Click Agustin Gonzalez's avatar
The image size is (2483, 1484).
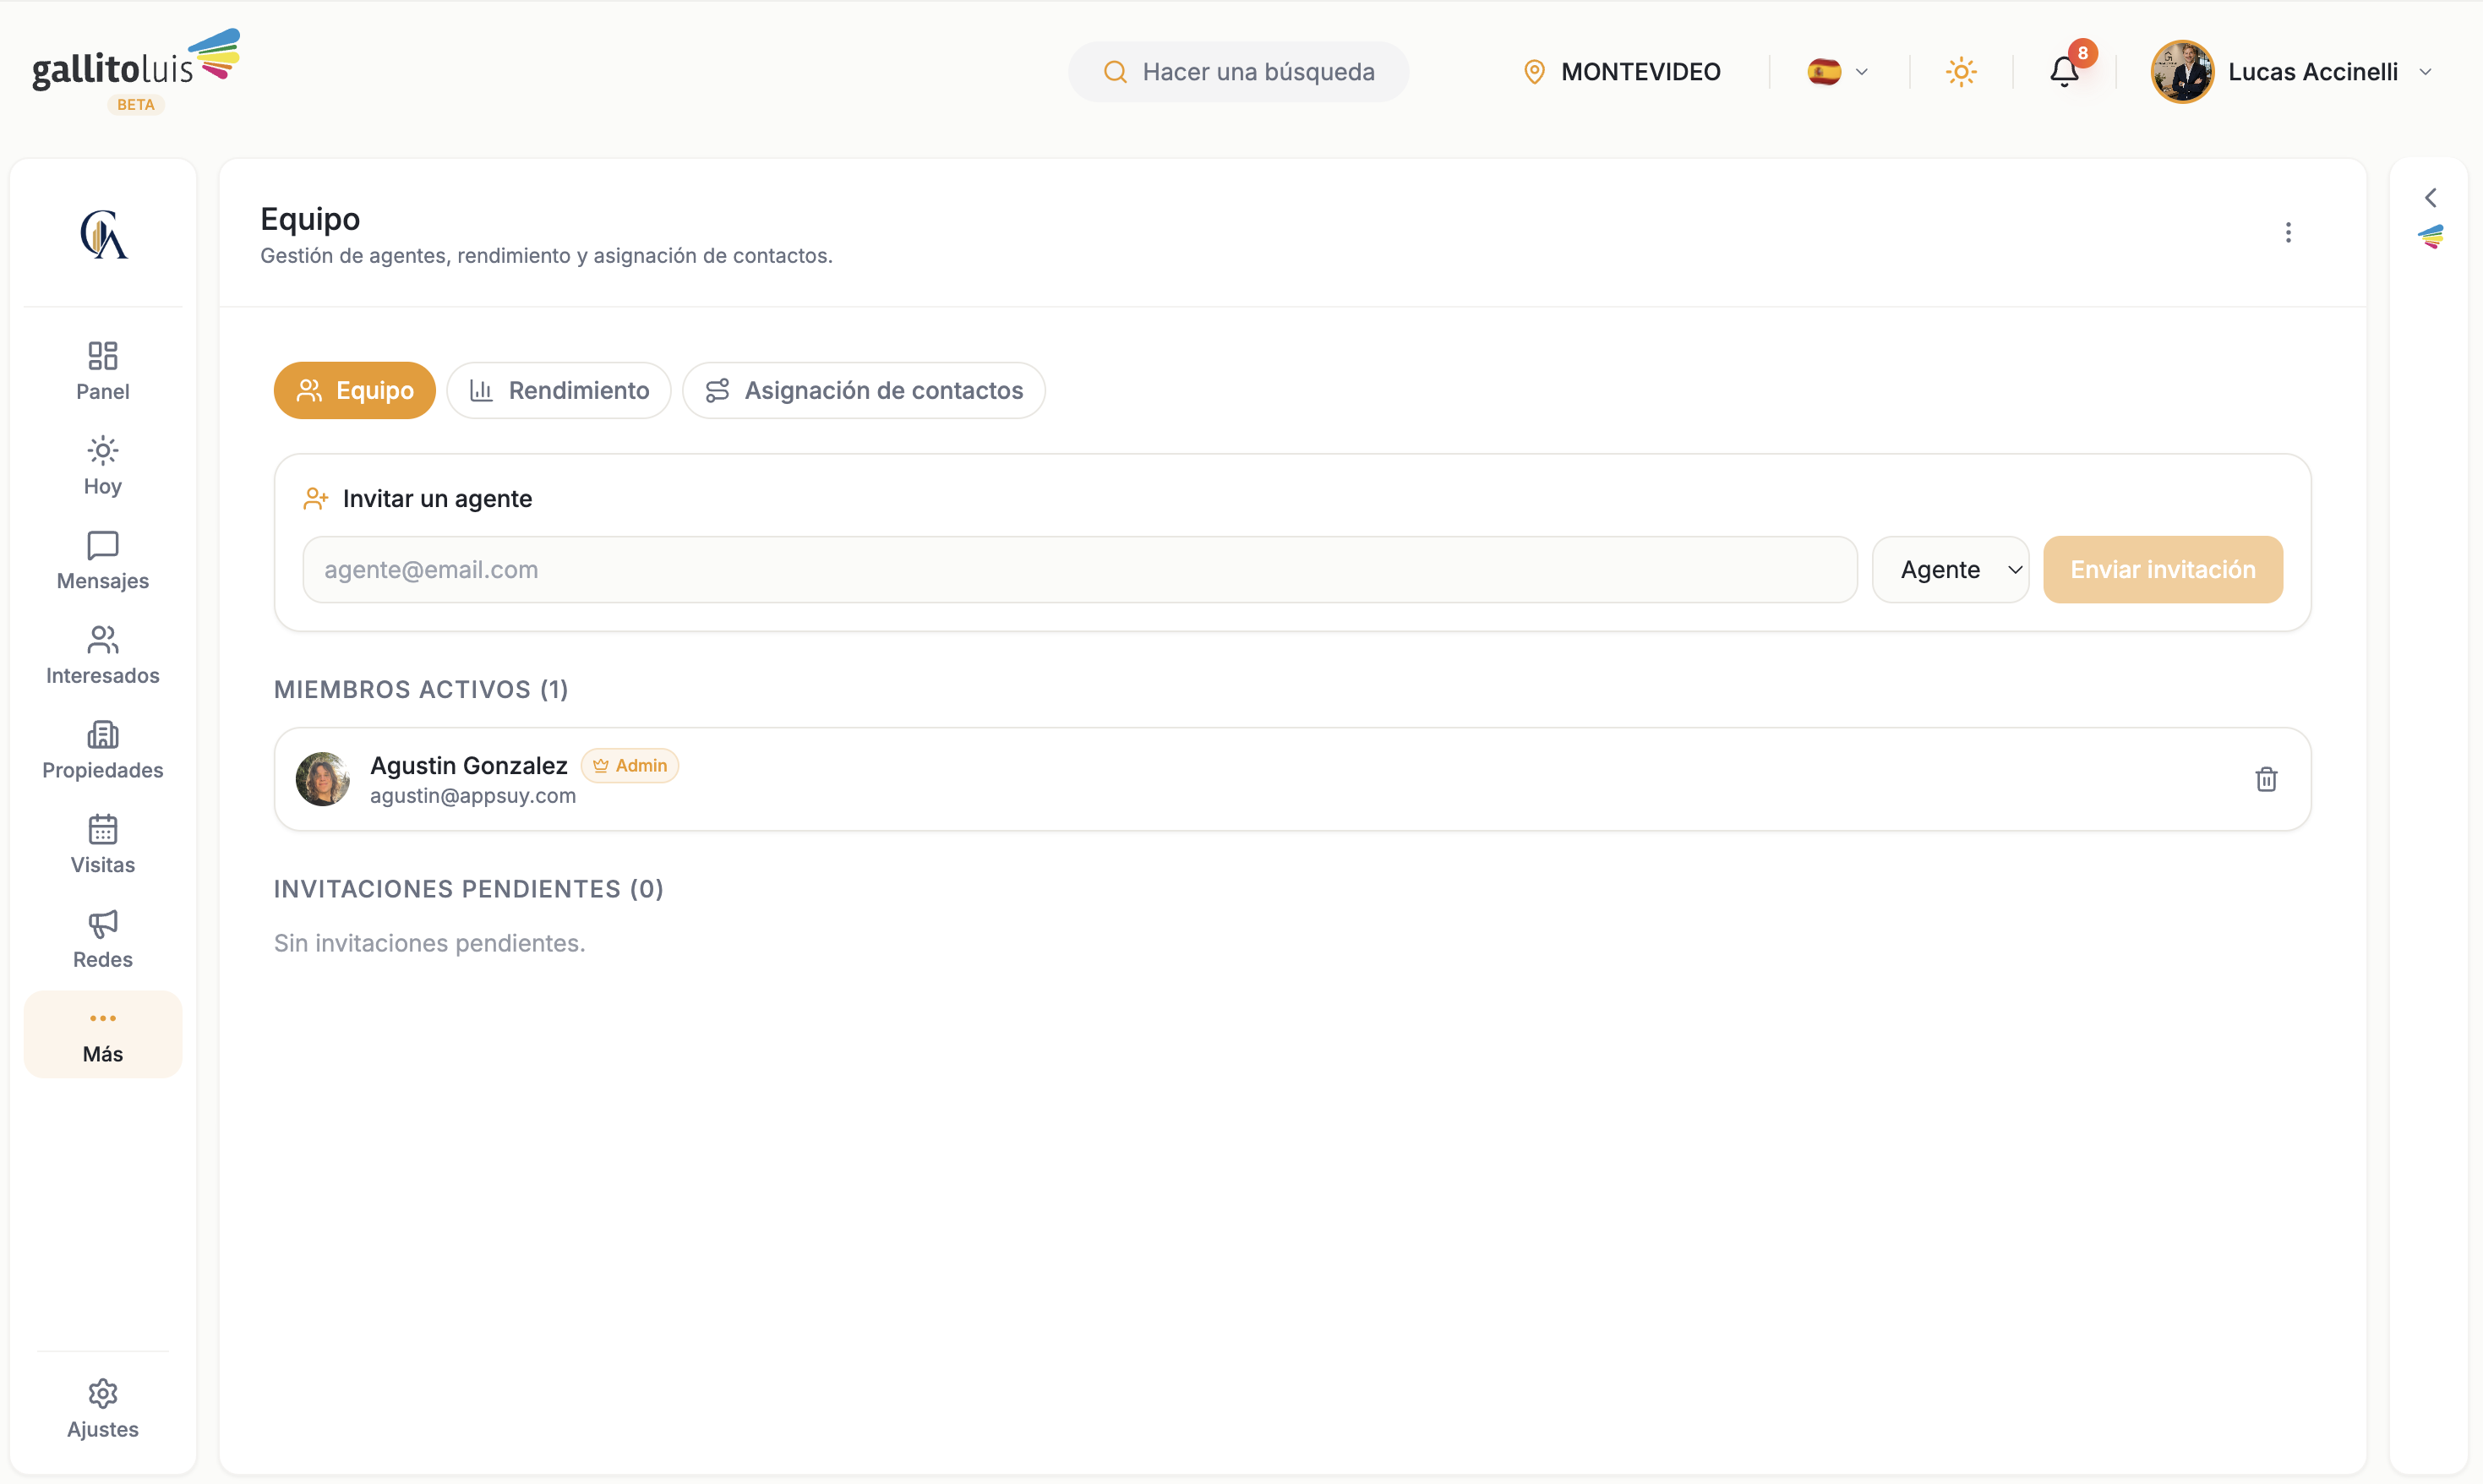(322, 779)
